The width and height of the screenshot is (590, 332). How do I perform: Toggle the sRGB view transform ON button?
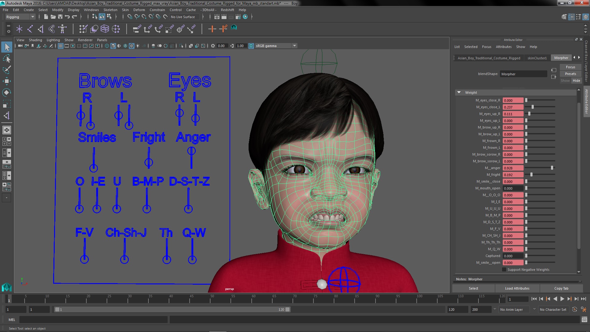tap(251, 46)
